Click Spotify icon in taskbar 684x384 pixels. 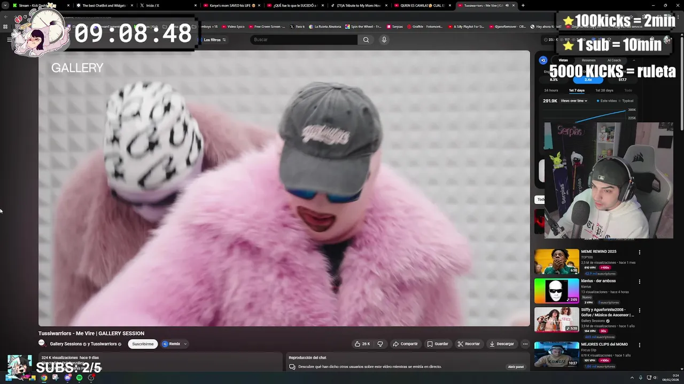(79, 378)
